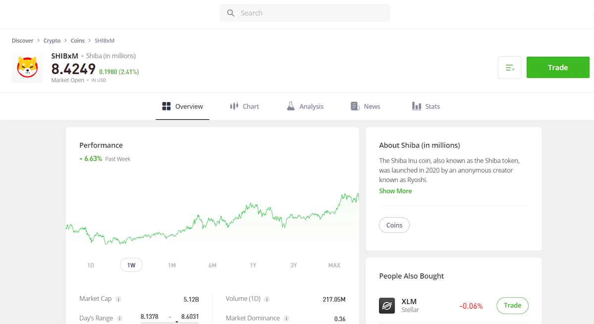The width and height of the screenshot is (594, 324).
Task: Click the green Trade button
Action: (x=558, y=67)
